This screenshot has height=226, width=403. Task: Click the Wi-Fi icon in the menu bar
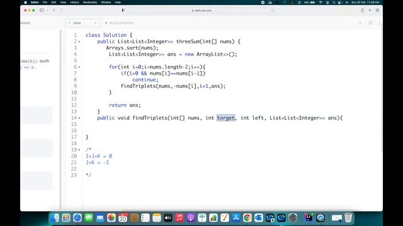tap(321, 3)
